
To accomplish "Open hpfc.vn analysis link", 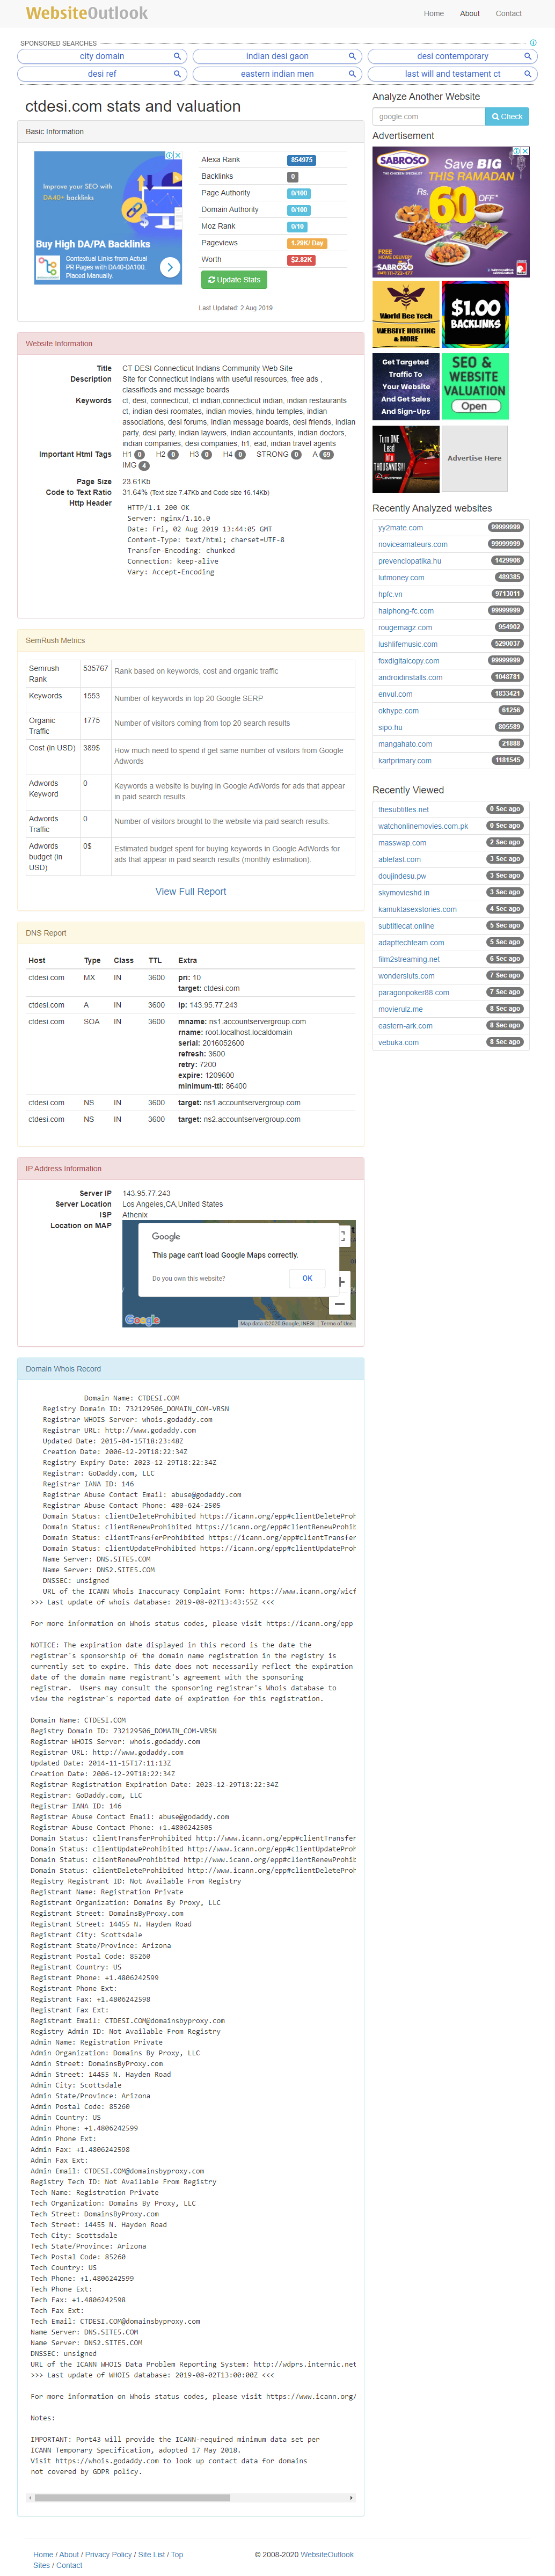I will (390, 594).
